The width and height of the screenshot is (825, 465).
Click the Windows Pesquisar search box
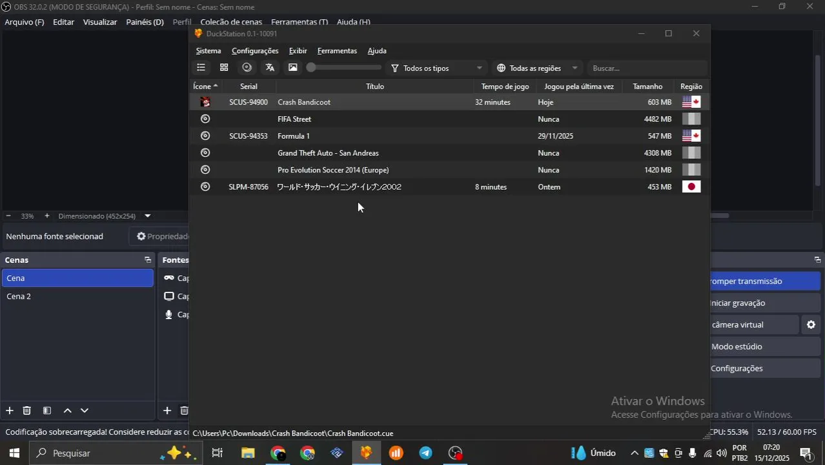[x=115, y=453]
